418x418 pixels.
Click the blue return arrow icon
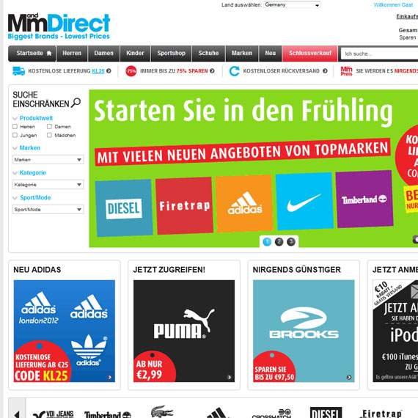235,71
